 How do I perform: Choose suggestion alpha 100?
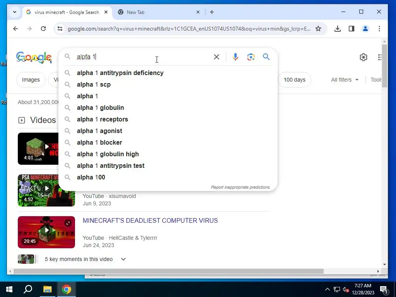pyautogui.click(x=168, y=178)
